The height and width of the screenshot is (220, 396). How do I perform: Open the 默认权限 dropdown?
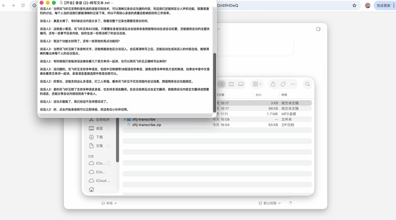pyautogui.click(x=270, y=203)
